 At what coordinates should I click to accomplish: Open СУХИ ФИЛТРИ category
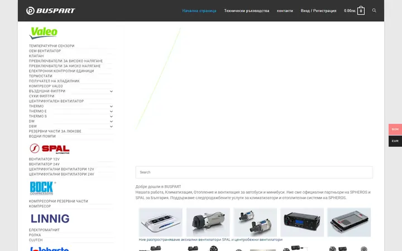(41, 96)
